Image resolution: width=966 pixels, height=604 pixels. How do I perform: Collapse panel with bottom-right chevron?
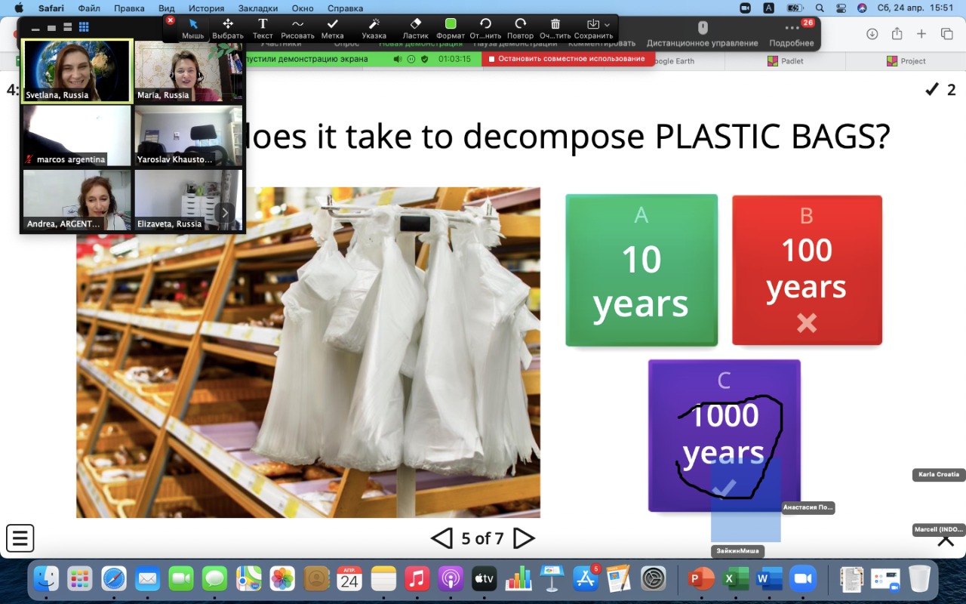pyautogui.click(x=946, y=541)
